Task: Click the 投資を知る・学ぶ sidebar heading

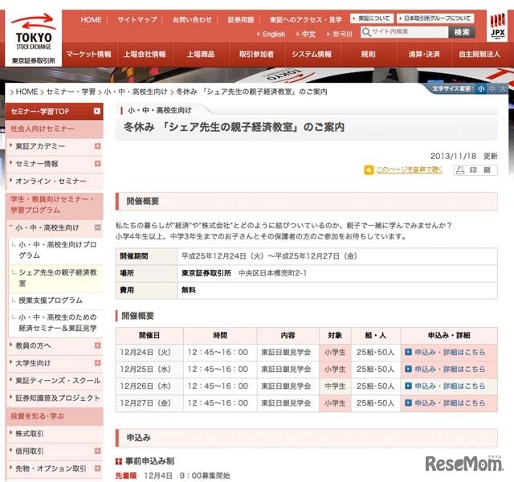Action: pyautogui.click(x=54, y=416)
